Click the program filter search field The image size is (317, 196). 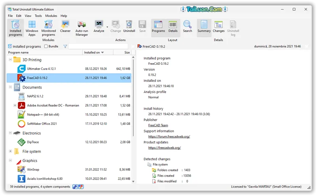98,46
